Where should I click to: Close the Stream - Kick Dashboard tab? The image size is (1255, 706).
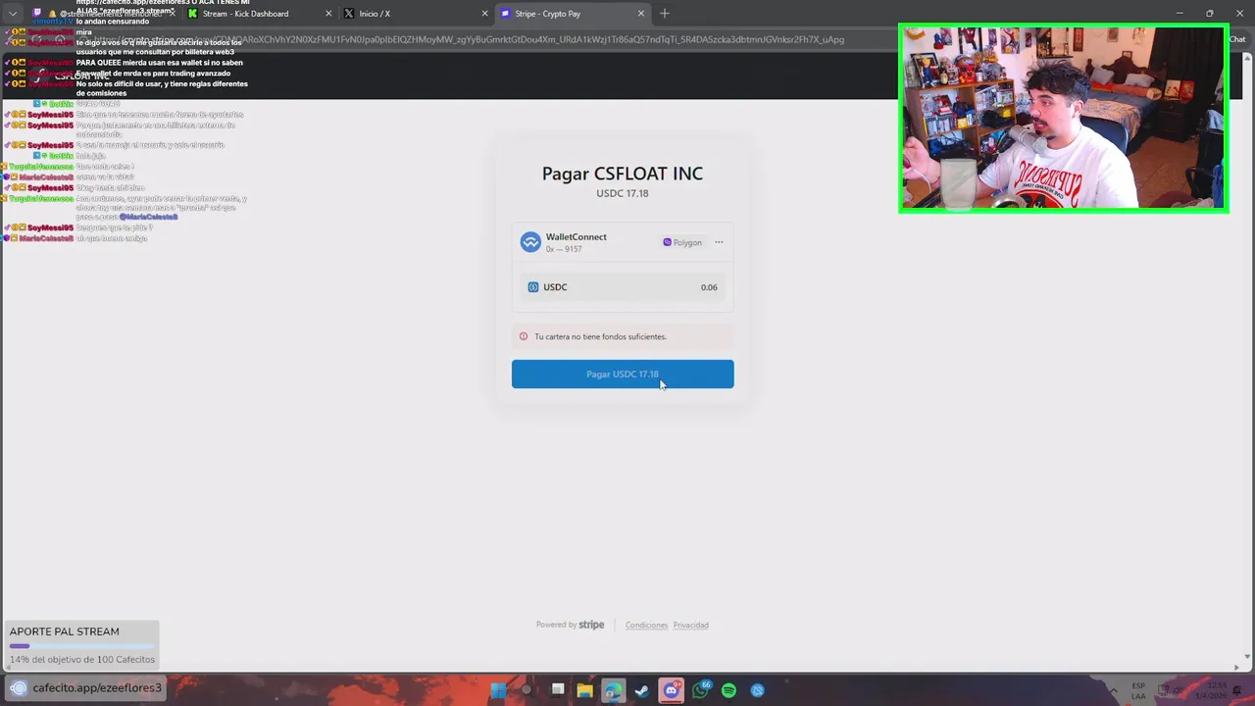[x=328, y=14]
